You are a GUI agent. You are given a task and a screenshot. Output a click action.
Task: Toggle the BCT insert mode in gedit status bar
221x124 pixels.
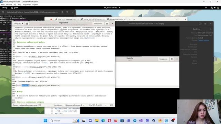[x=111, y=105]
